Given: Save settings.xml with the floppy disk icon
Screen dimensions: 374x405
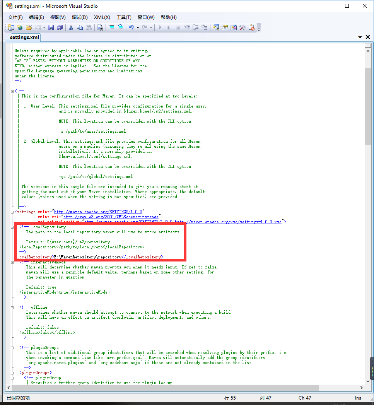Looking at the screenshot, I should (51, 27).
